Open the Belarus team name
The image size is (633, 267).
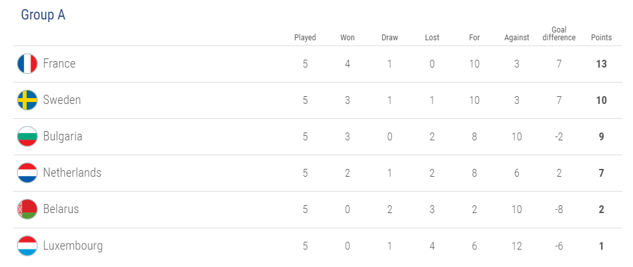point(61,209)
